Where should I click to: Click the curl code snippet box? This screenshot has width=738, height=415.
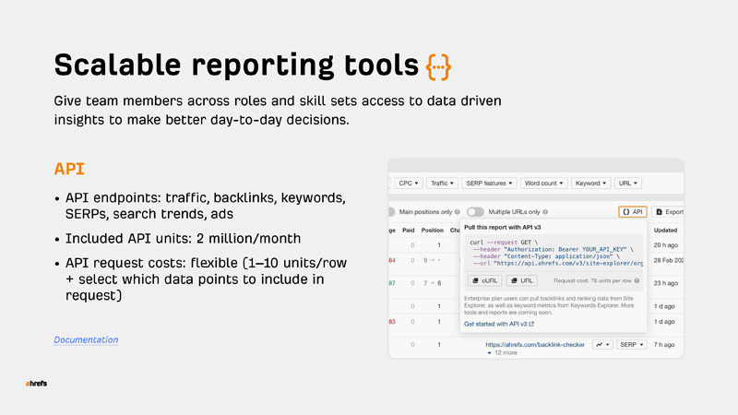point(553,253)
